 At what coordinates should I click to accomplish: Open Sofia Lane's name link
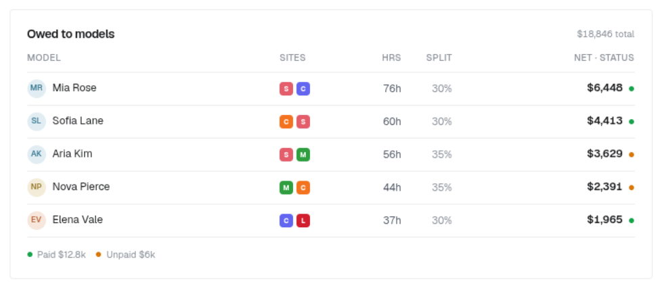coord(78,120)
